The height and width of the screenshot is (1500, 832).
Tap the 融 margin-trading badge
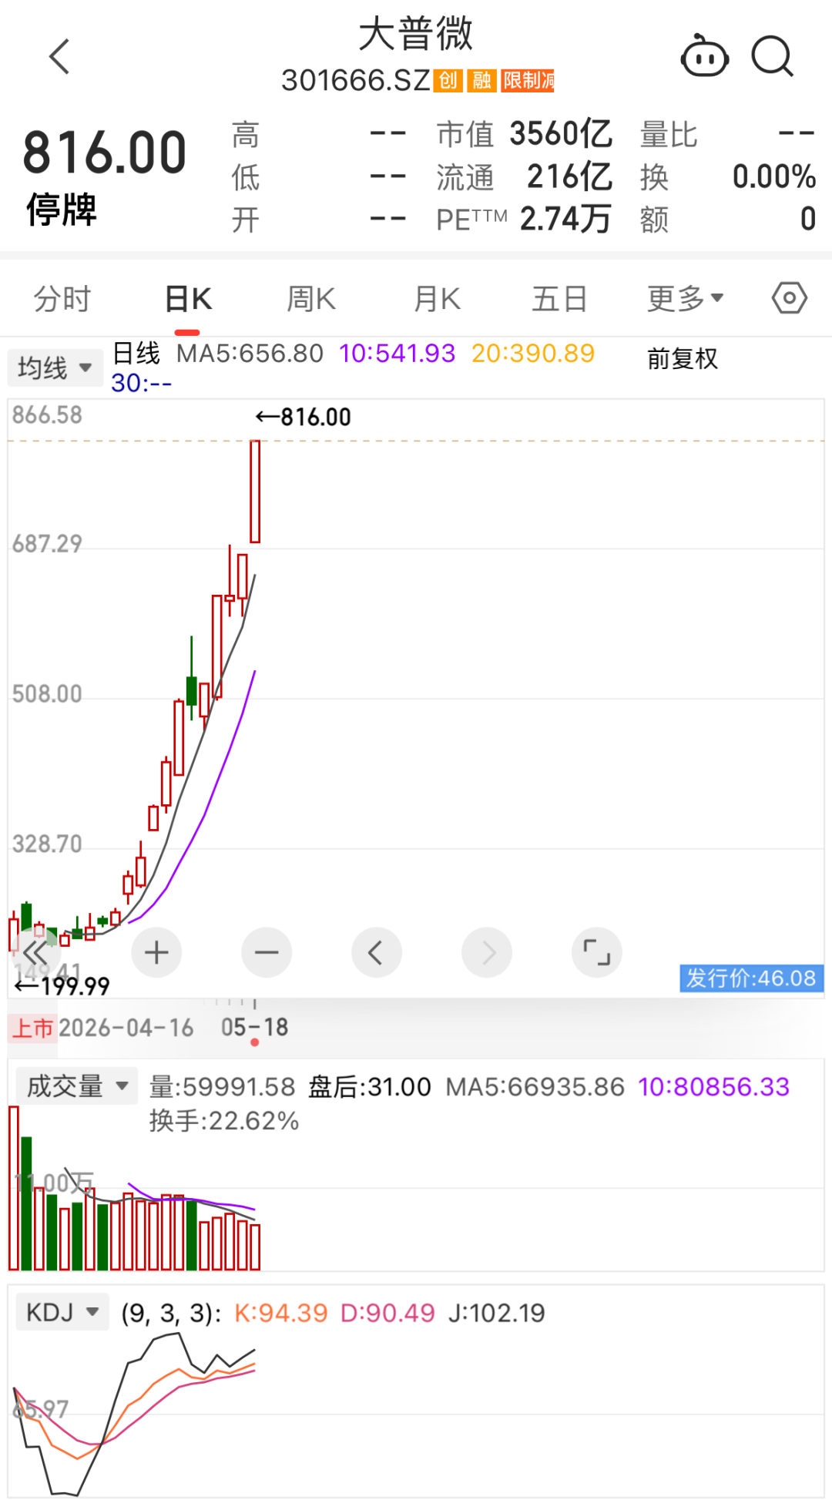[x=482, y=80]
